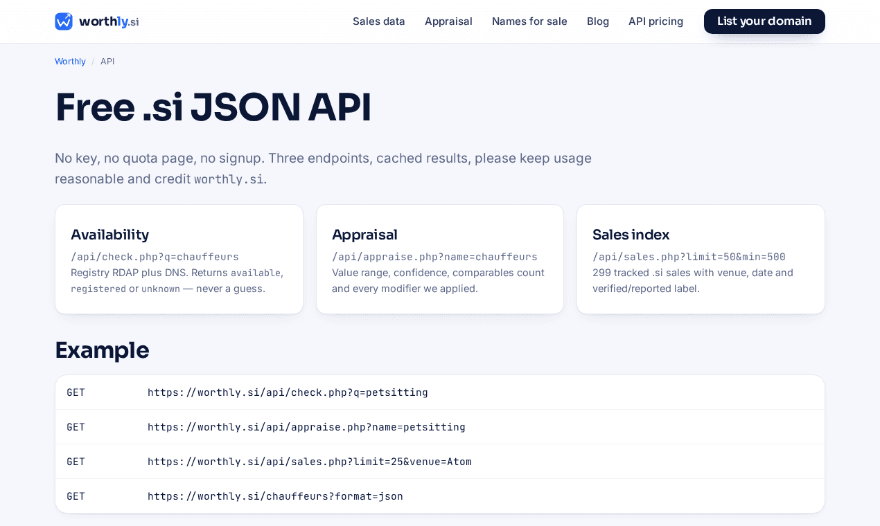This screenshot has width=880, height=526.
Task: Click the /api/check.php?q=chauffeurs endpoint text
Action: tap(155, 257)
